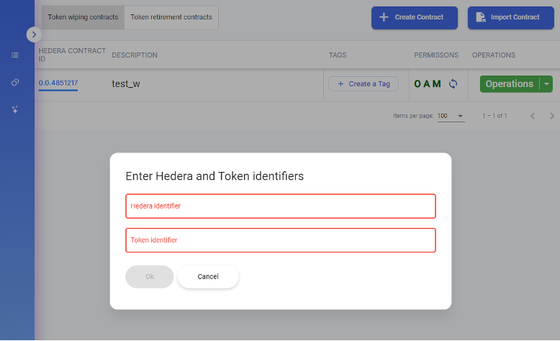Click the list icon in the sidebar
The width and height of the screenshot is (560, 341).
15,55
